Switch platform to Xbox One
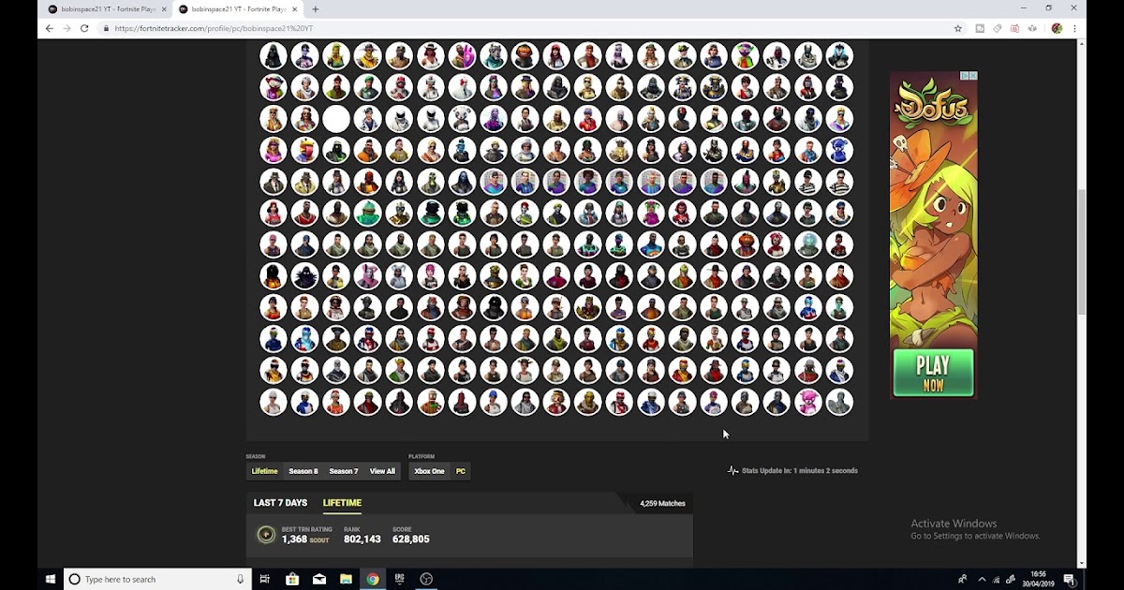 pyautogui.click(x=429, y=471)
